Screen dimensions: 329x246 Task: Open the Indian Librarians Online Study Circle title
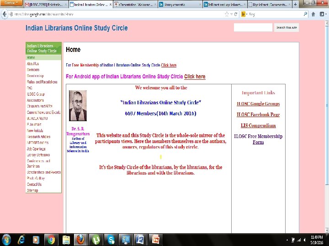click(77, 28)
